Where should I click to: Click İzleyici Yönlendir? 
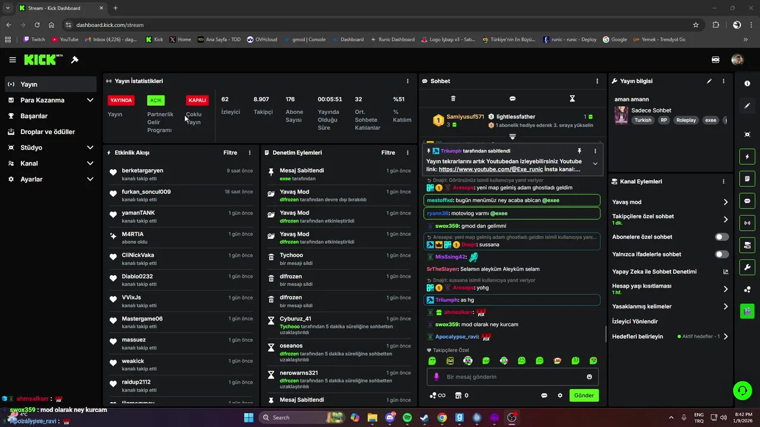635,321
